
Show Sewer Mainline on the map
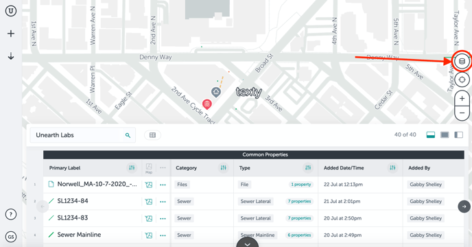coord(149,235)
